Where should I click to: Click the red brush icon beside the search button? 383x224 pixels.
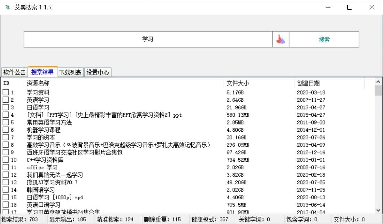click(x=281, y=39)
